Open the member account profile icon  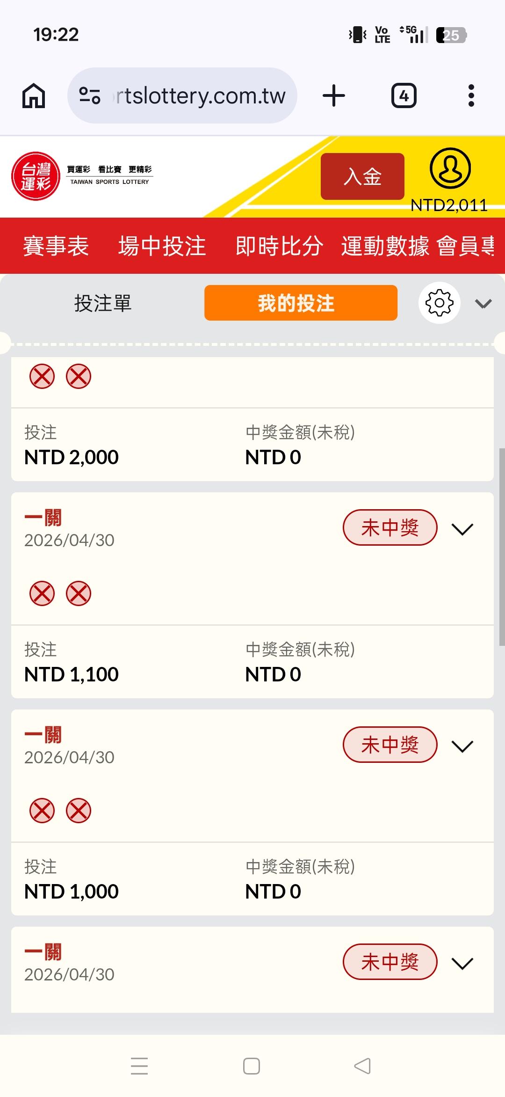tap(450, 168)
